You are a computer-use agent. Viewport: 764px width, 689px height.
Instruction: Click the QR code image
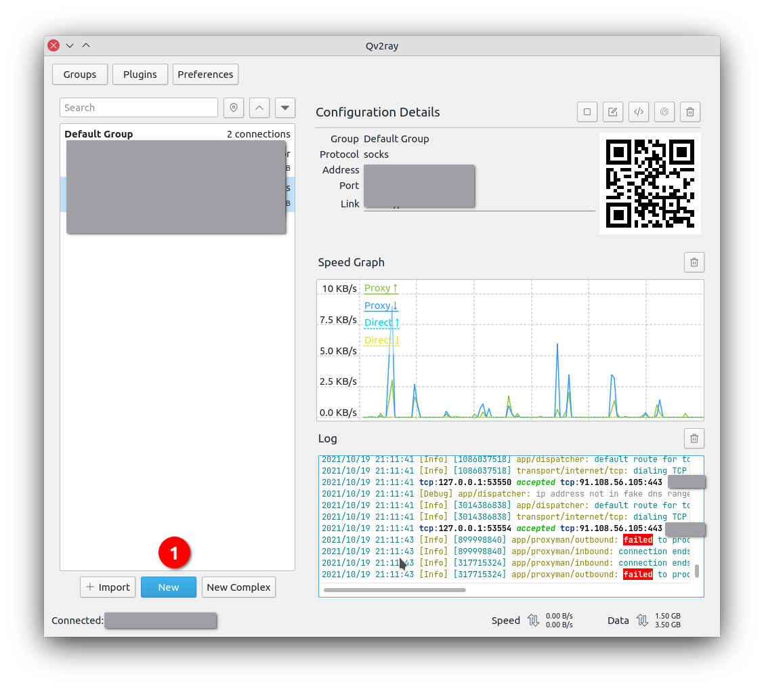(x=650, y=184)
